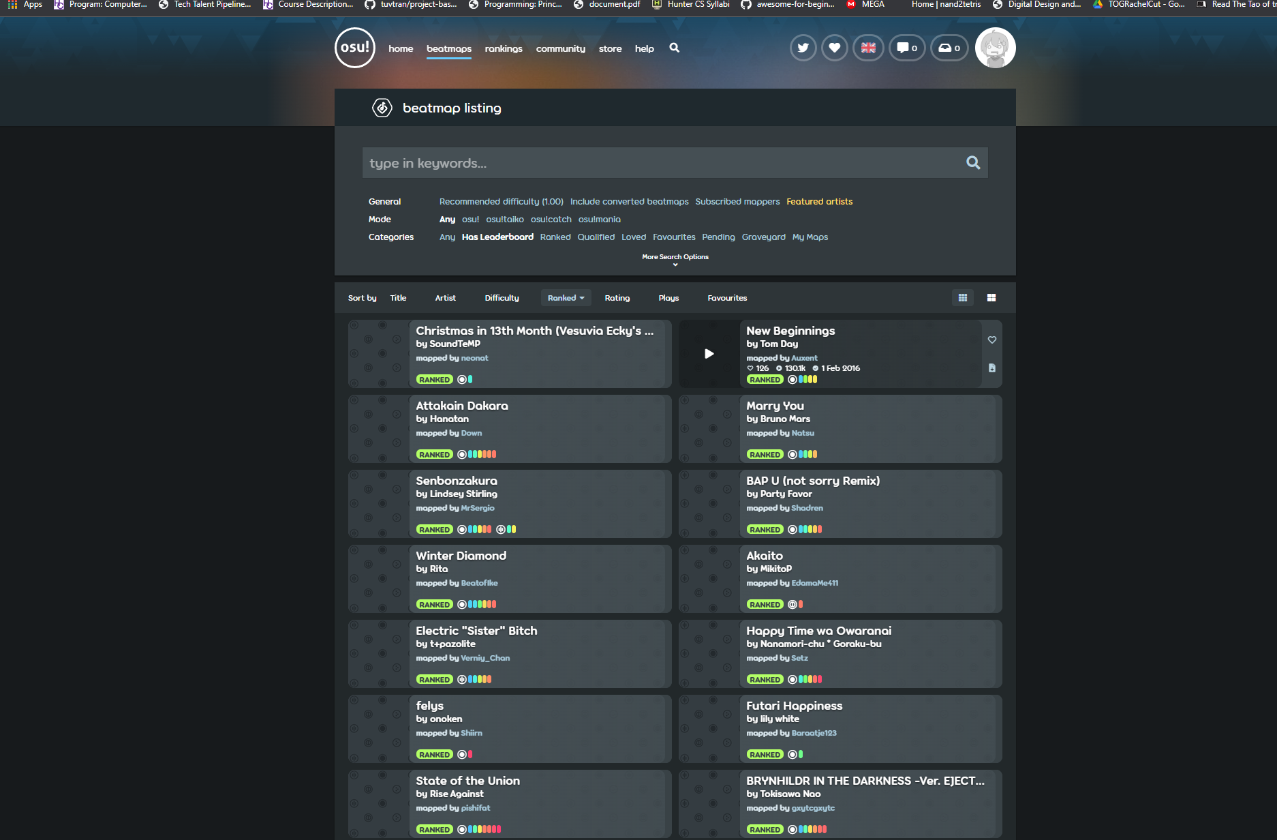This screenshot has height=840, width=1277.
Task: Download the New Beginnings beatmap
Action: [x=992, y=368]
